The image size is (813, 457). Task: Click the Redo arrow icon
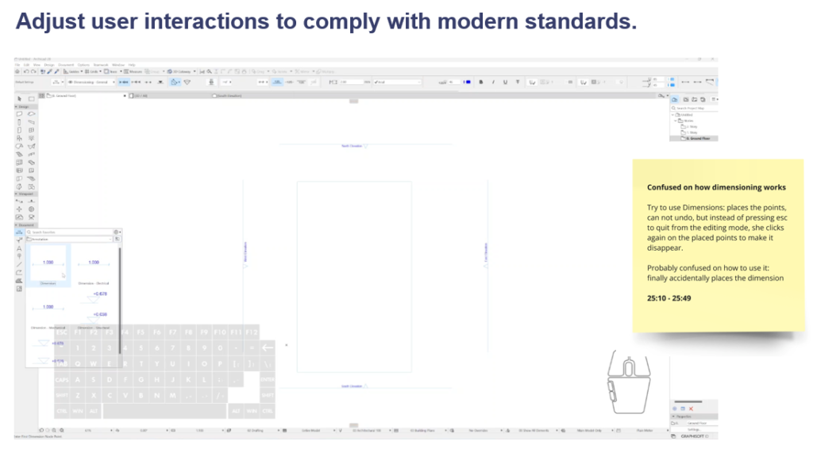click(33, 71)
